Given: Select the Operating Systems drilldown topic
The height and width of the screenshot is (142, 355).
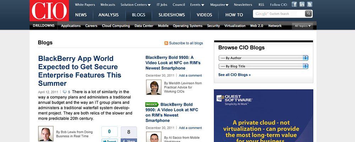Looking at the screenshot, I should point(188,26).
